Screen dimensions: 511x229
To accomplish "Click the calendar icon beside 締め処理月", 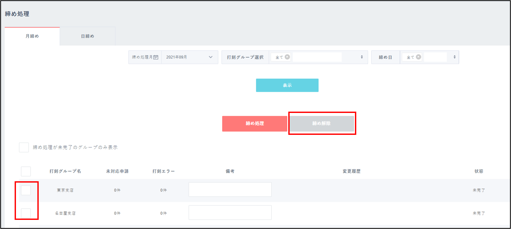I will [x=156, y=57].
